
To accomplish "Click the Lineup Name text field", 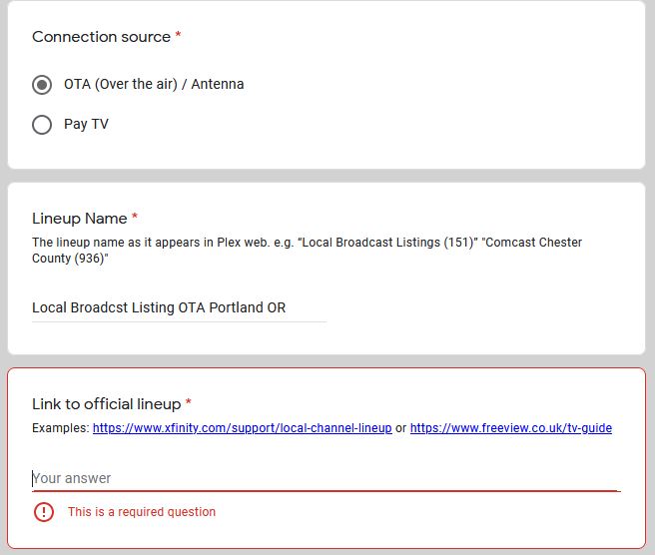I will point(179,307).
